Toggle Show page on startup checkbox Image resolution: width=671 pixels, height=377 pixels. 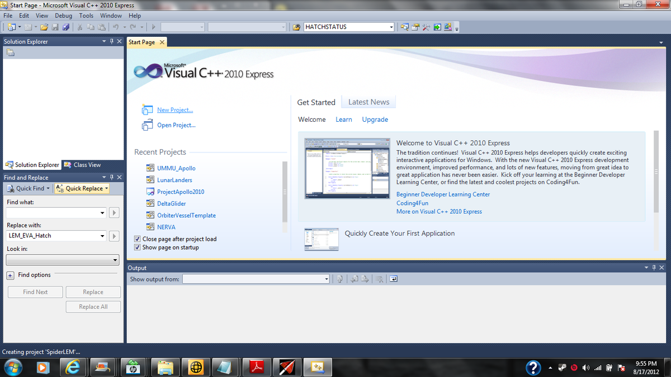pyautogui.click(x=138, y=247)
